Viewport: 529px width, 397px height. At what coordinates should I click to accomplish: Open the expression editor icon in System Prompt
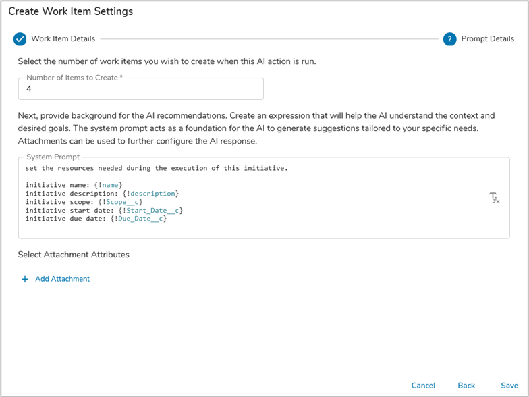click(494, 198)
